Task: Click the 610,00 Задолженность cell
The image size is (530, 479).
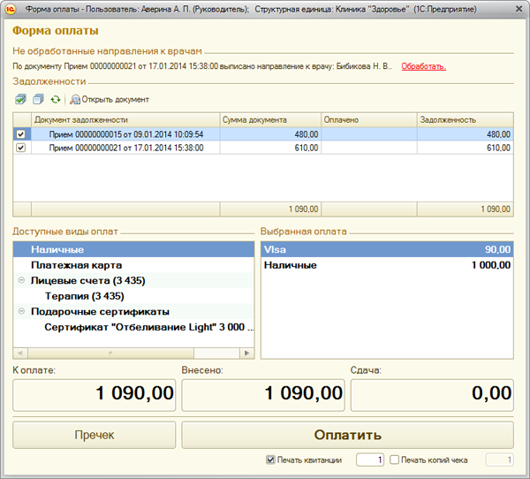Action: click(x=466, y=148)
